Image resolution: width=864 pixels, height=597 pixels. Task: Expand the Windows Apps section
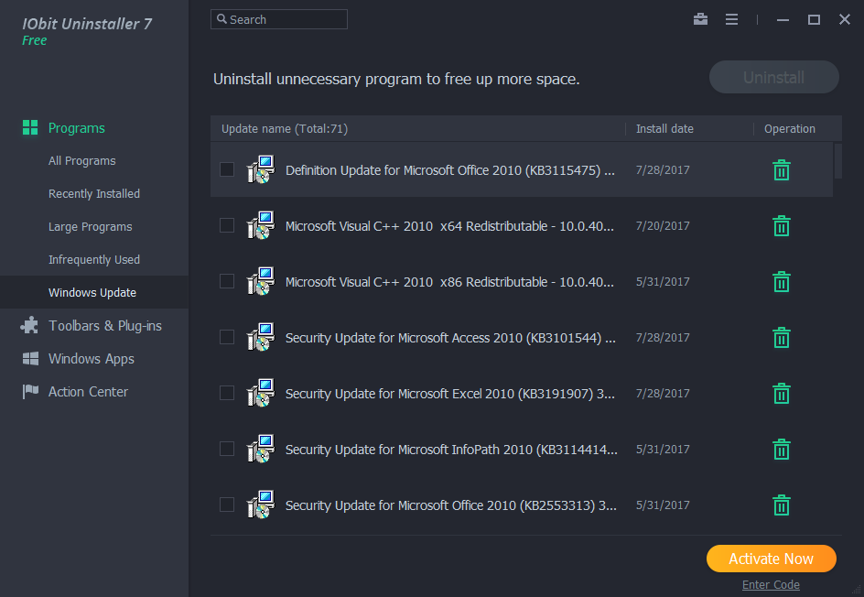(x=91, y=359)
